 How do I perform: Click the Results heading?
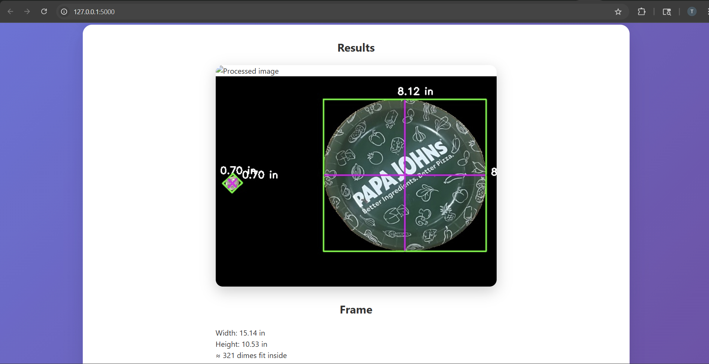356,48
